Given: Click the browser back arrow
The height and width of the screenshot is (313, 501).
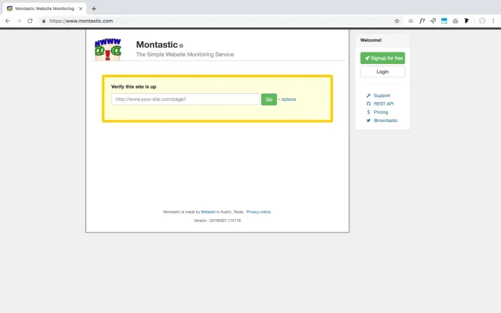Looking at the screenshot, I should (x=8, y=21).
